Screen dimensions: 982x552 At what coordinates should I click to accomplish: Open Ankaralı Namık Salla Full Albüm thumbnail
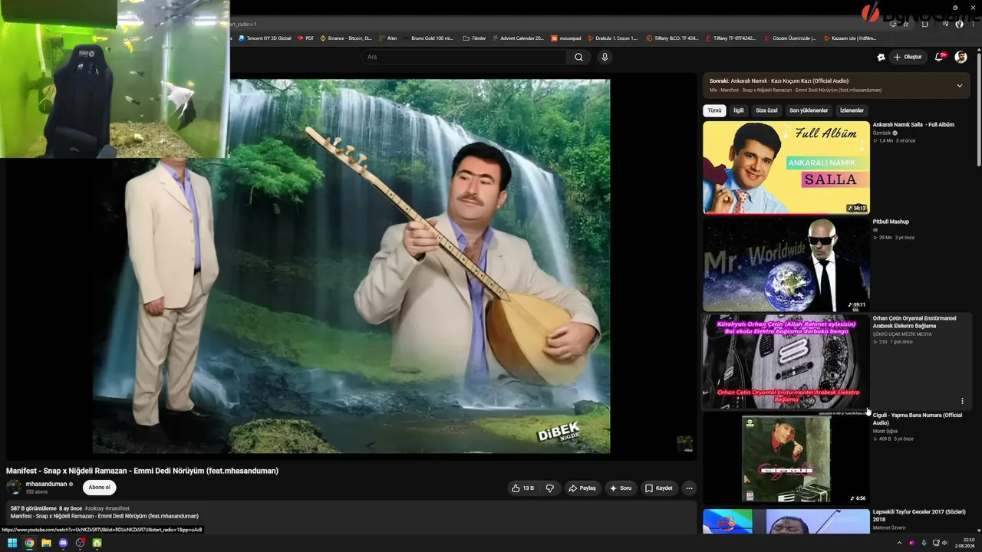point(786,168)
